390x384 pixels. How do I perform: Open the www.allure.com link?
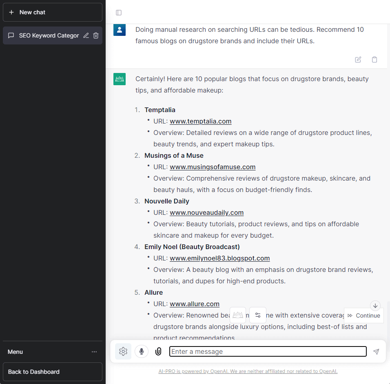click(x=195, y=304)
